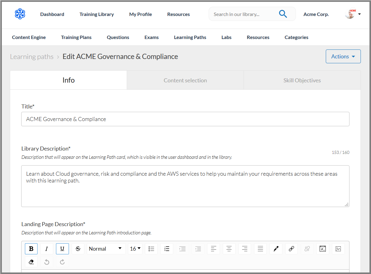This screenshot has width=371, height=274.
Task: Click the Acme Corp. organization name
Action: coord(316,14)
